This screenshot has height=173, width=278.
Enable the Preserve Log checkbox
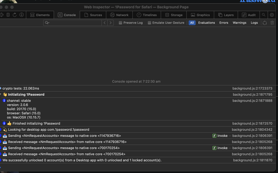click(120, 23)
